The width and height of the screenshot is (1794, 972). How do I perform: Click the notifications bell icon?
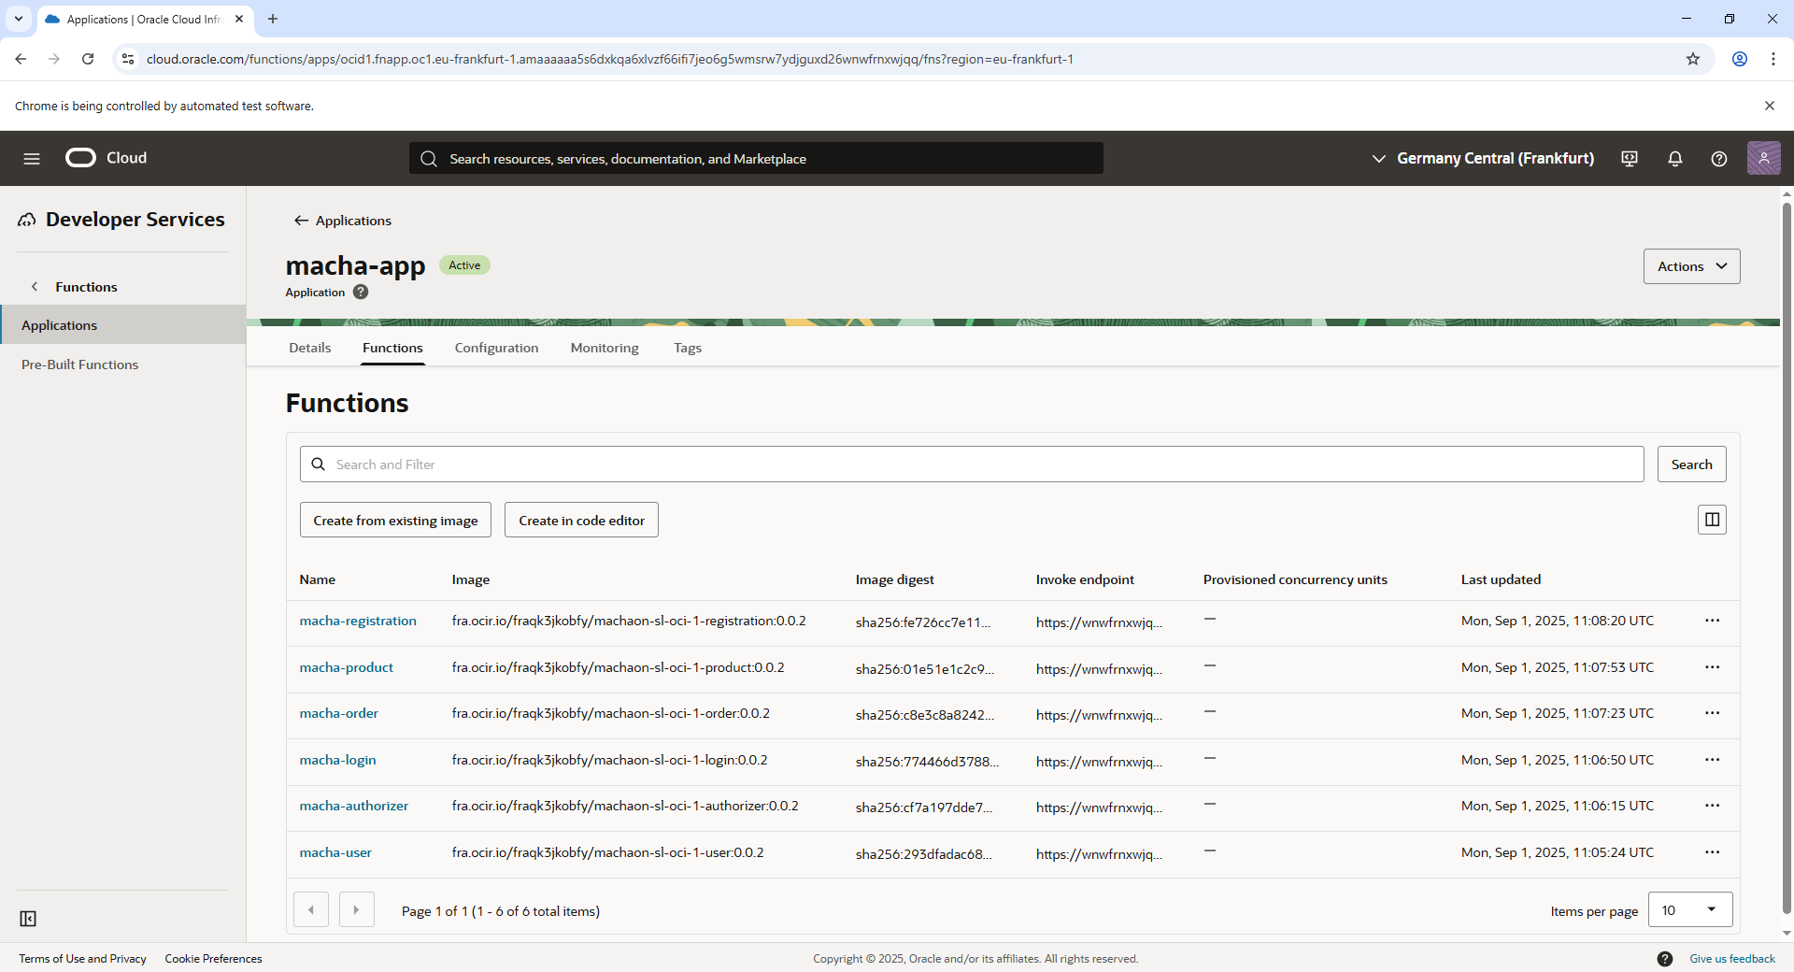point(1674,159)
